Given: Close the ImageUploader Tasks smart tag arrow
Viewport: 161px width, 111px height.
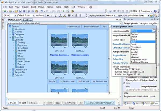Looking at the screenshot, I should 110,26.
